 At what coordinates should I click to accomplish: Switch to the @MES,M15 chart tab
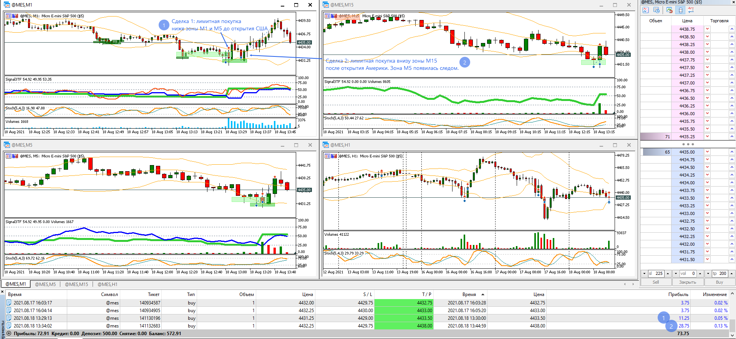[76, 284]
